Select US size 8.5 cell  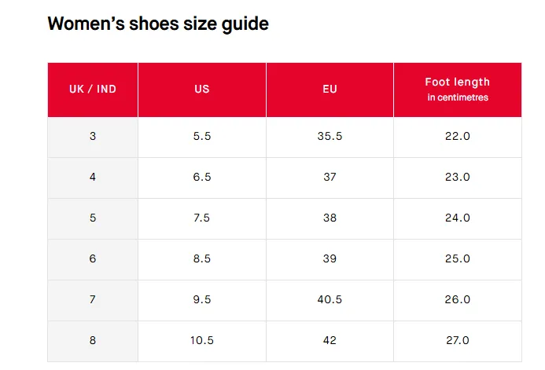coord(202,259)
